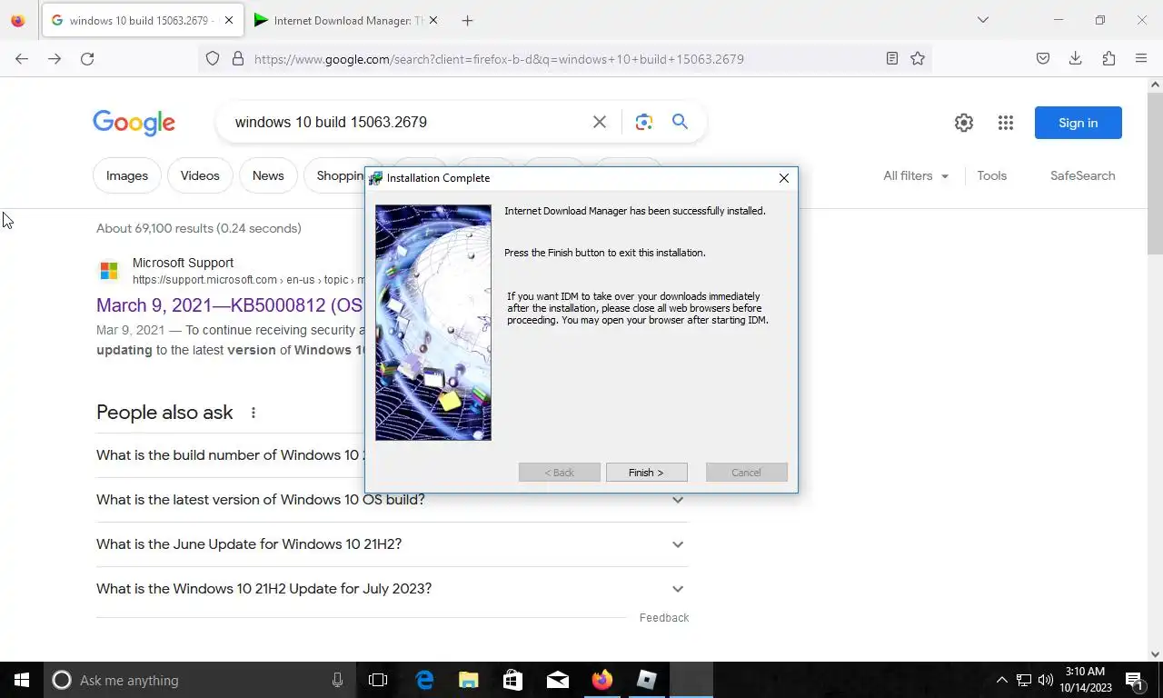1163x698 pixels.
Task: Bookmark this page with the star
Action: (918, 59)
